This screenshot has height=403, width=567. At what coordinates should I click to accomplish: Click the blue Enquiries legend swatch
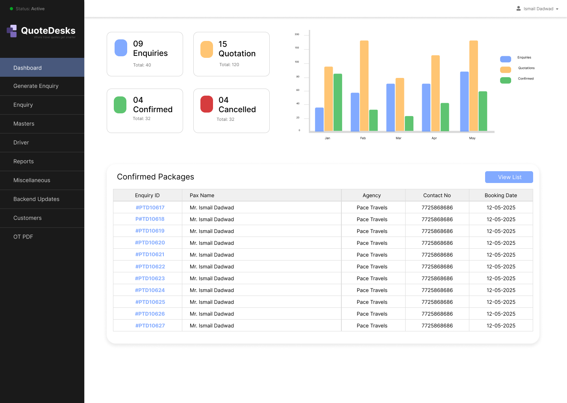tap(506, 59)
